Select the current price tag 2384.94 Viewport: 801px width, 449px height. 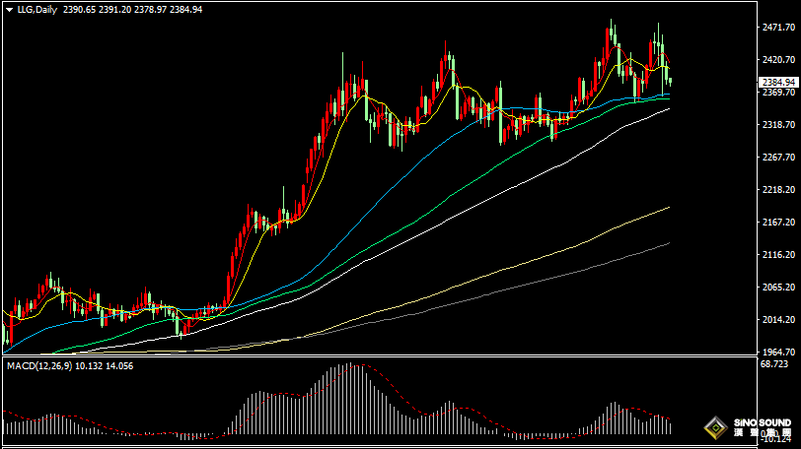[777, 82]
